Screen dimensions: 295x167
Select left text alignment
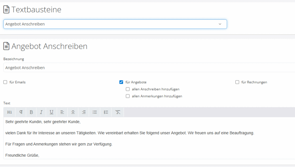coord(62,112)
